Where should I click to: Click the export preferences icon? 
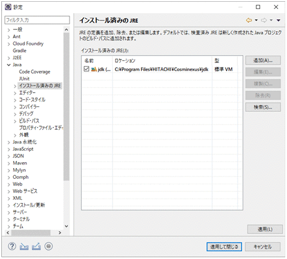(x=37, y=246)
